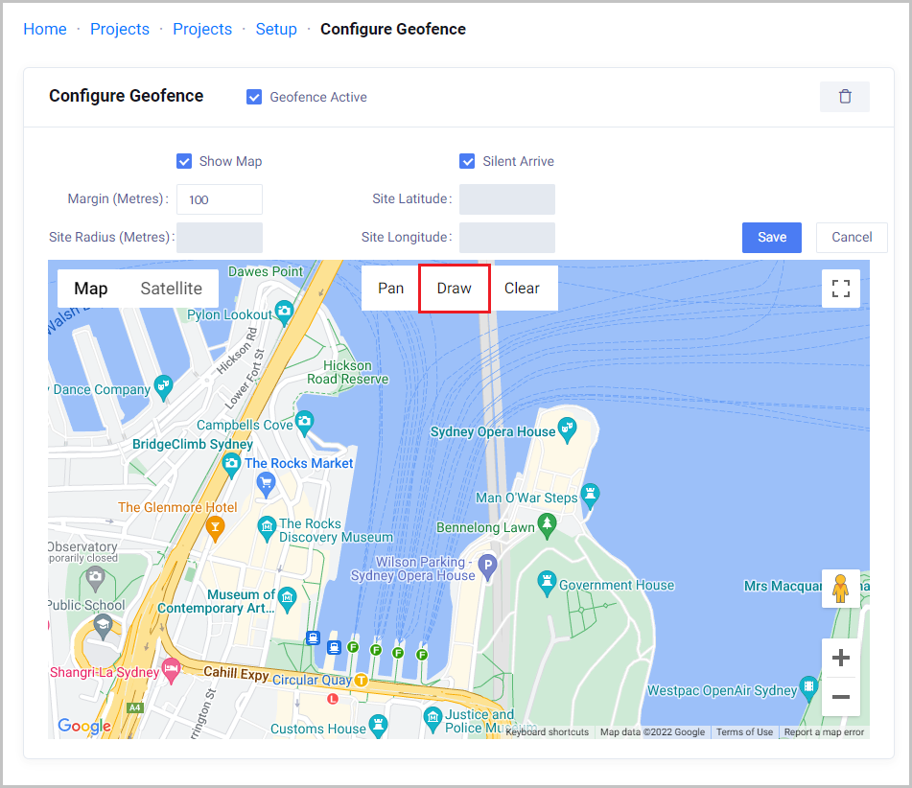912x788 pixels.
Task: Select the Pan map tool
Action: click(390, 289)
